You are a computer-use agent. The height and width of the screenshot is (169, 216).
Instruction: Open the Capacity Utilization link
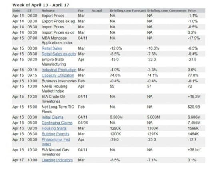pos(58,75)
